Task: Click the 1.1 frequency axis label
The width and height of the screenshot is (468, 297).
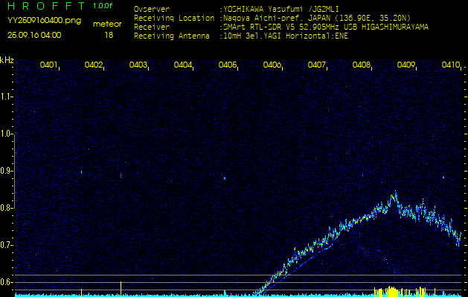Action: pyautogui.click(x=7, y=97)
